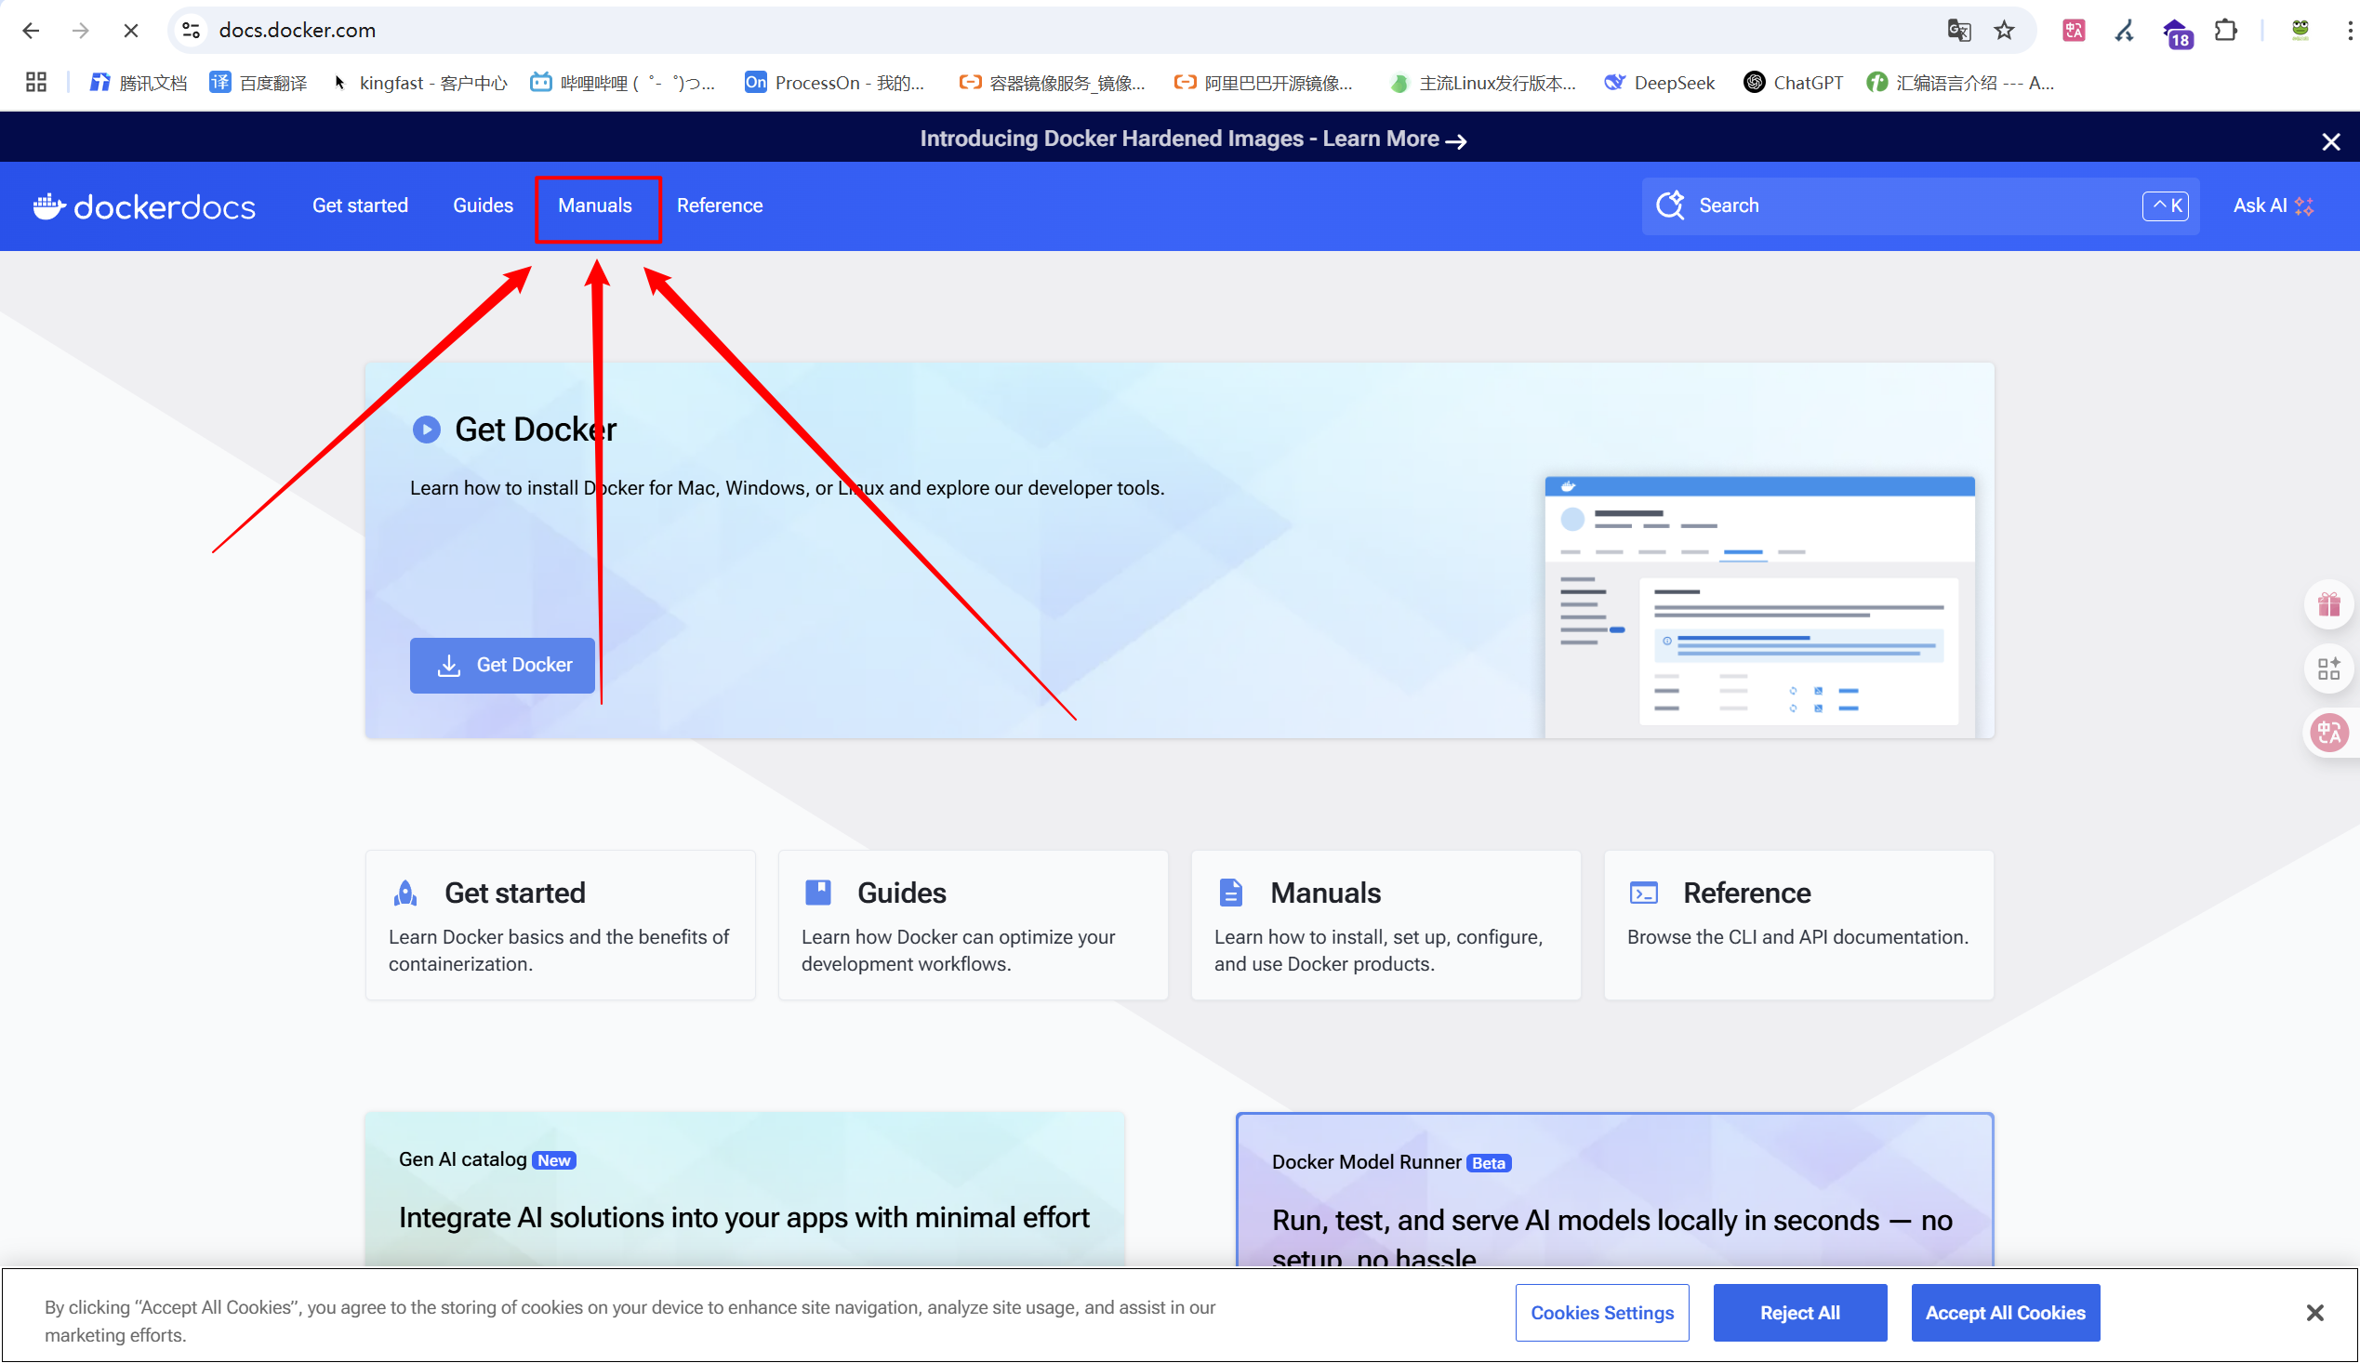Open the Get started card
2360x1363 pixels.
560,925
